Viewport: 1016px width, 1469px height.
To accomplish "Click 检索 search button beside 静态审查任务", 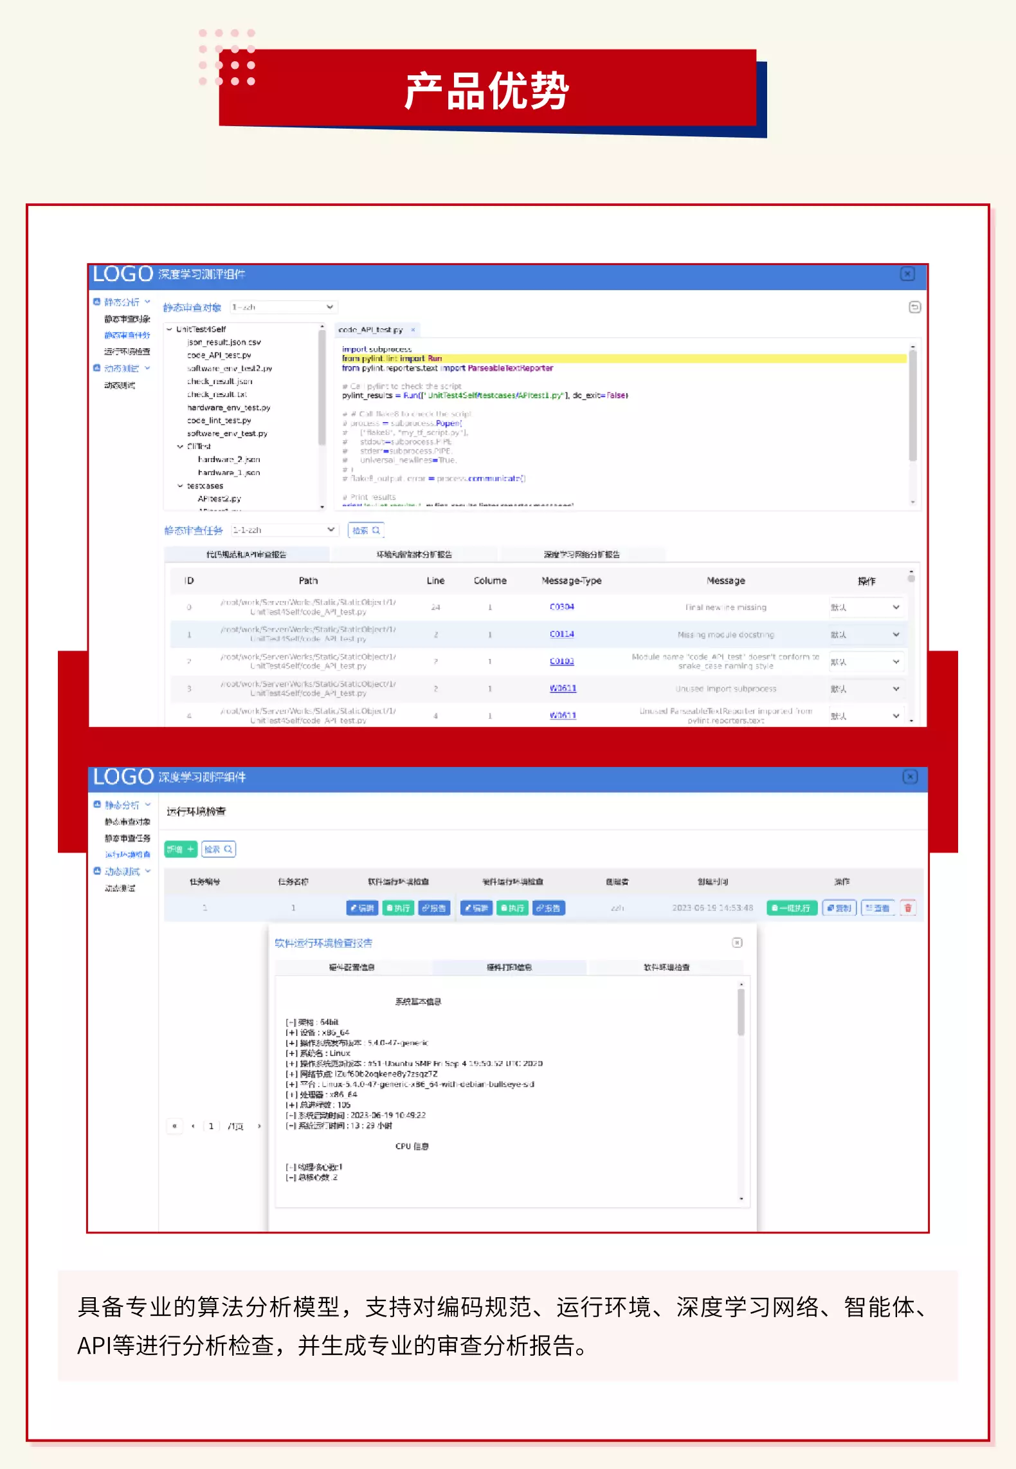I will [366, 530].
